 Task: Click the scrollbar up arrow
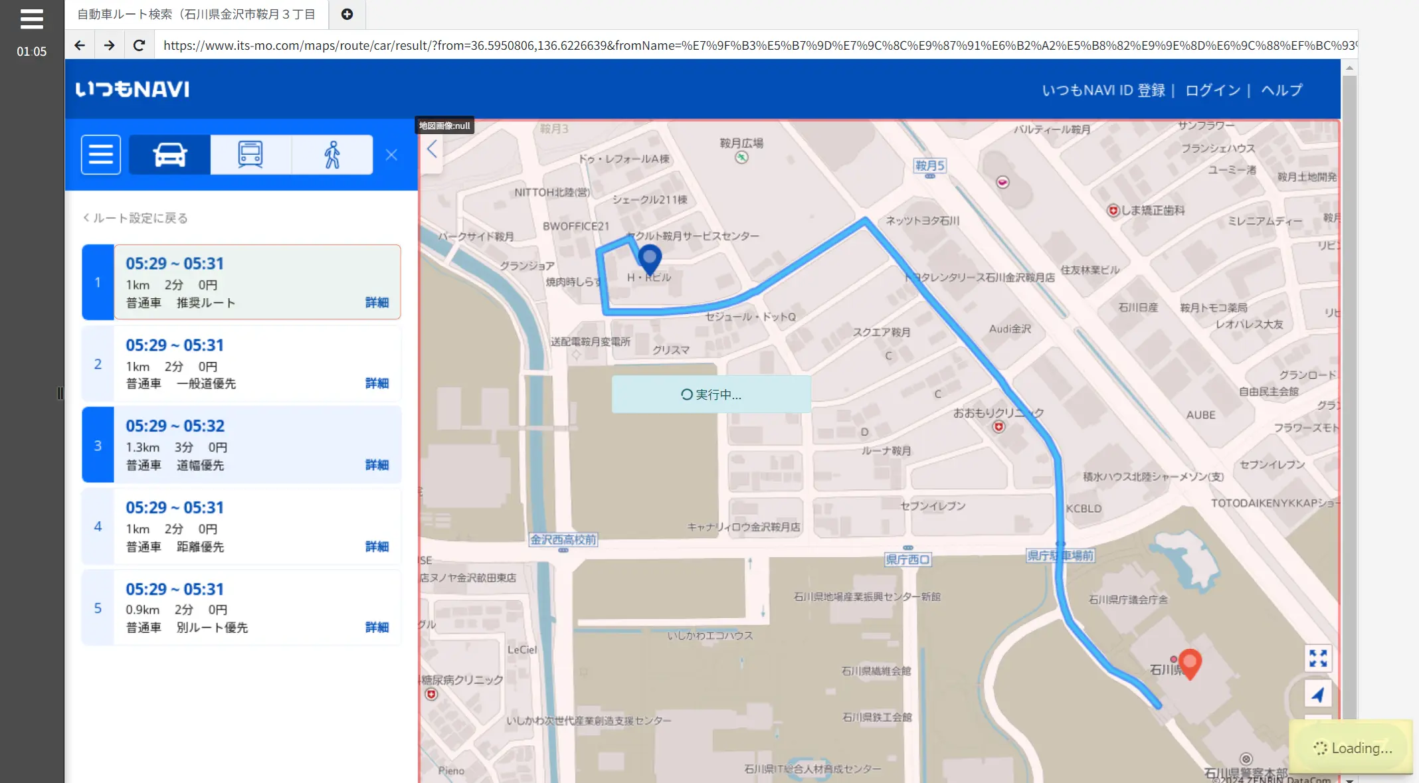pos(1349,67)
